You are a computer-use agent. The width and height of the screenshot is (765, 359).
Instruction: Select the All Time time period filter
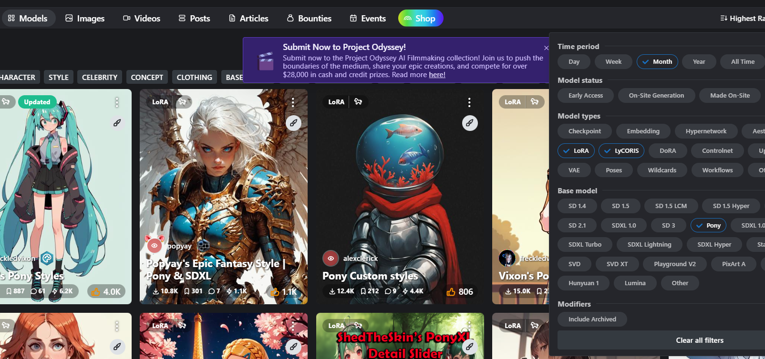(x=743, y=61)
